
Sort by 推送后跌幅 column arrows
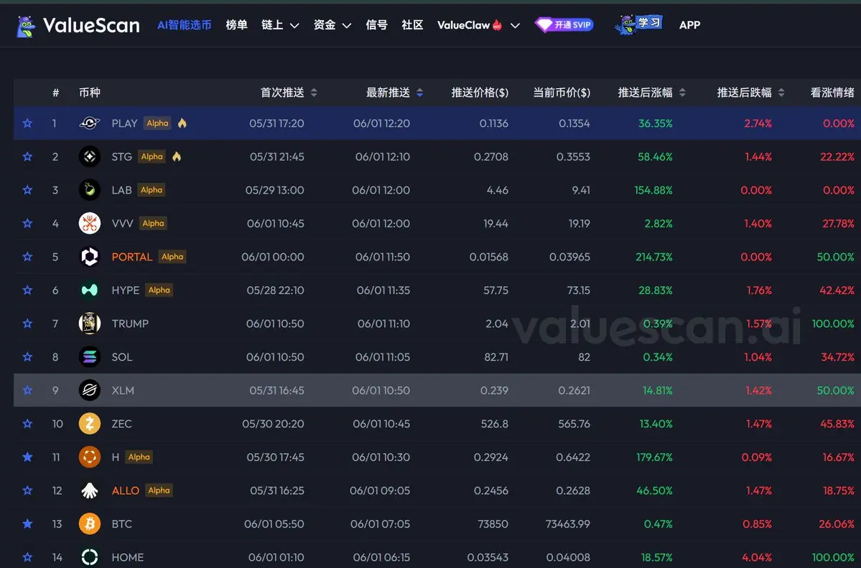click(781, 93)
